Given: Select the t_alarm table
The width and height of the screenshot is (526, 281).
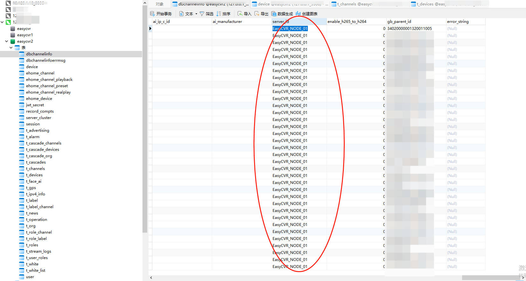Looking at the screenshot, I should (33, 137).
